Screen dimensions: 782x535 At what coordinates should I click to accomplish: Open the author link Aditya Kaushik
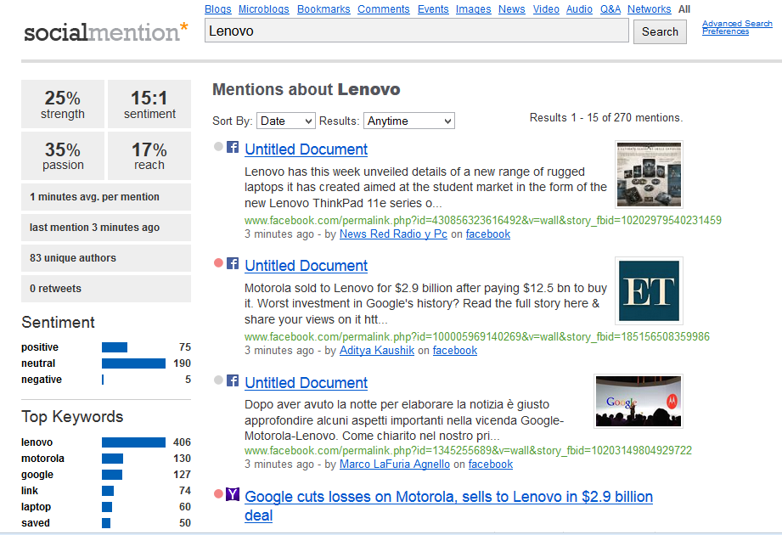click(376, 350)
